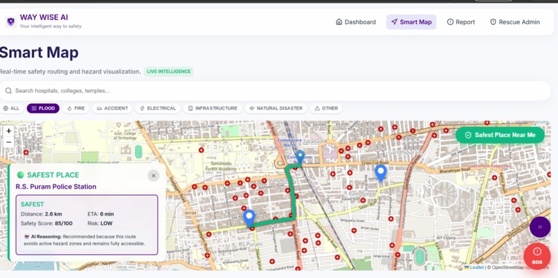Switch to the Smart Map tab
This screenshot has width=558, height=278.
pyautogui.click(x=411, y=22)
